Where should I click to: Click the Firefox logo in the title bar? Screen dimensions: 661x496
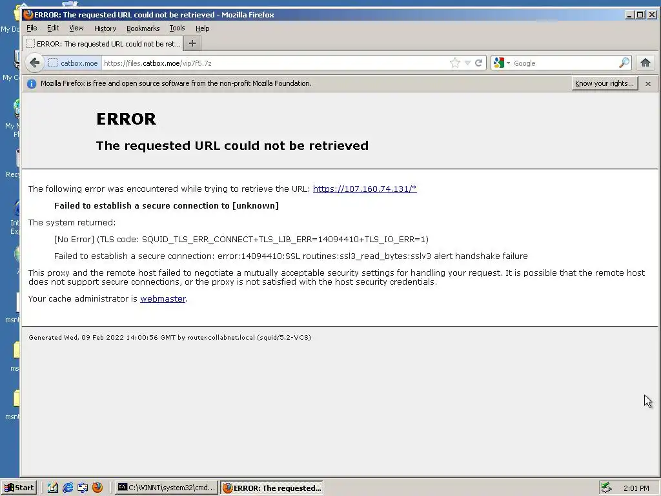pos(28,15)
